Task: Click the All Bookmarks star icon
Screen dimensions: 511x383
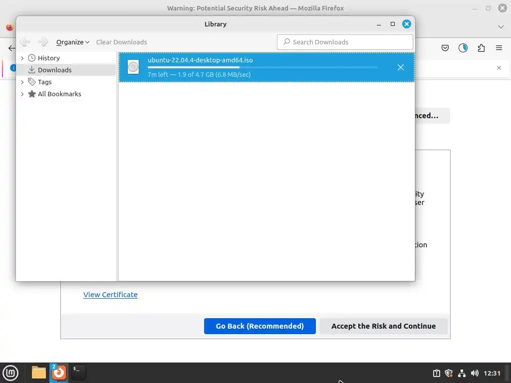Action: (31, 94)
